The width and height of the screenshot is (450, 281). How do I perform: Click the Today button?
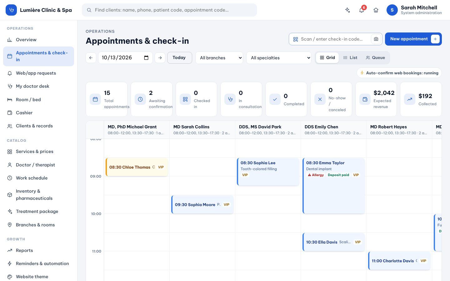(x=179, y=58)
